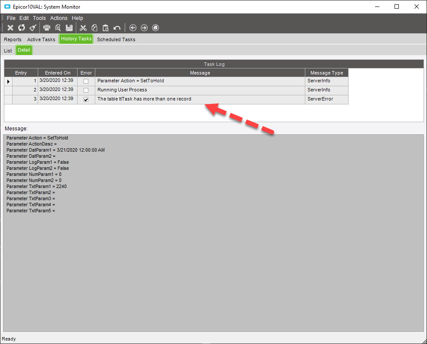Click the Clear broom toolbar icon
Viewport: 427px width, 344px height.
[33, 28]
